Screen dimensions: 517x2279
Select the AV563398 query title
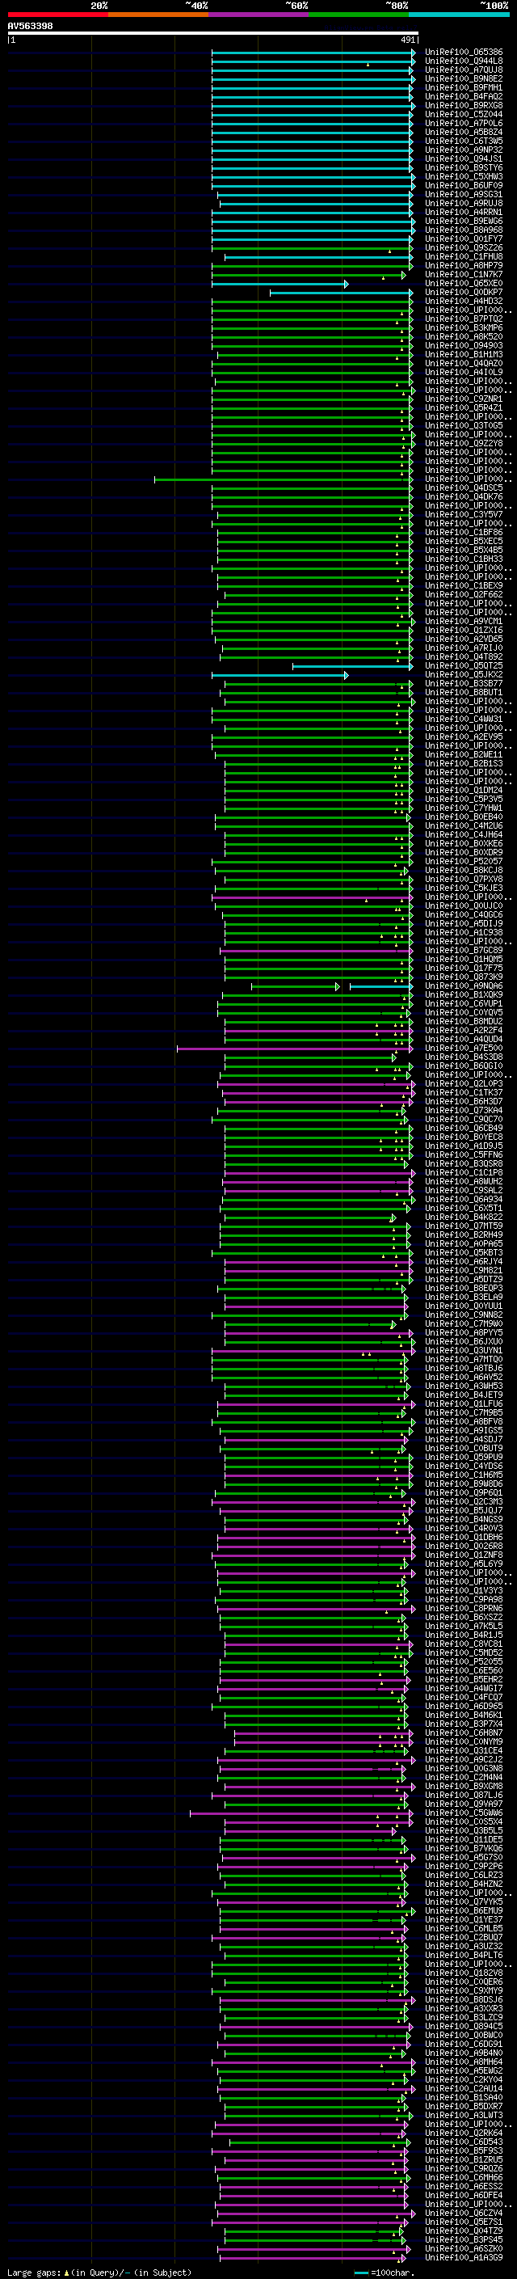click(30, 27)
